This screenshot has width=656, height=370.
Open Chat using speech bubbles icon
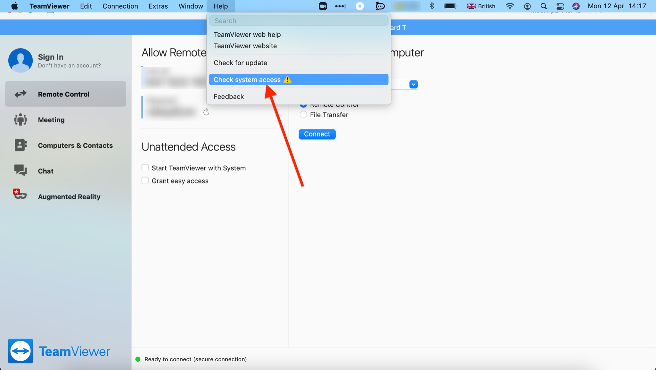[x=20, y=170]
